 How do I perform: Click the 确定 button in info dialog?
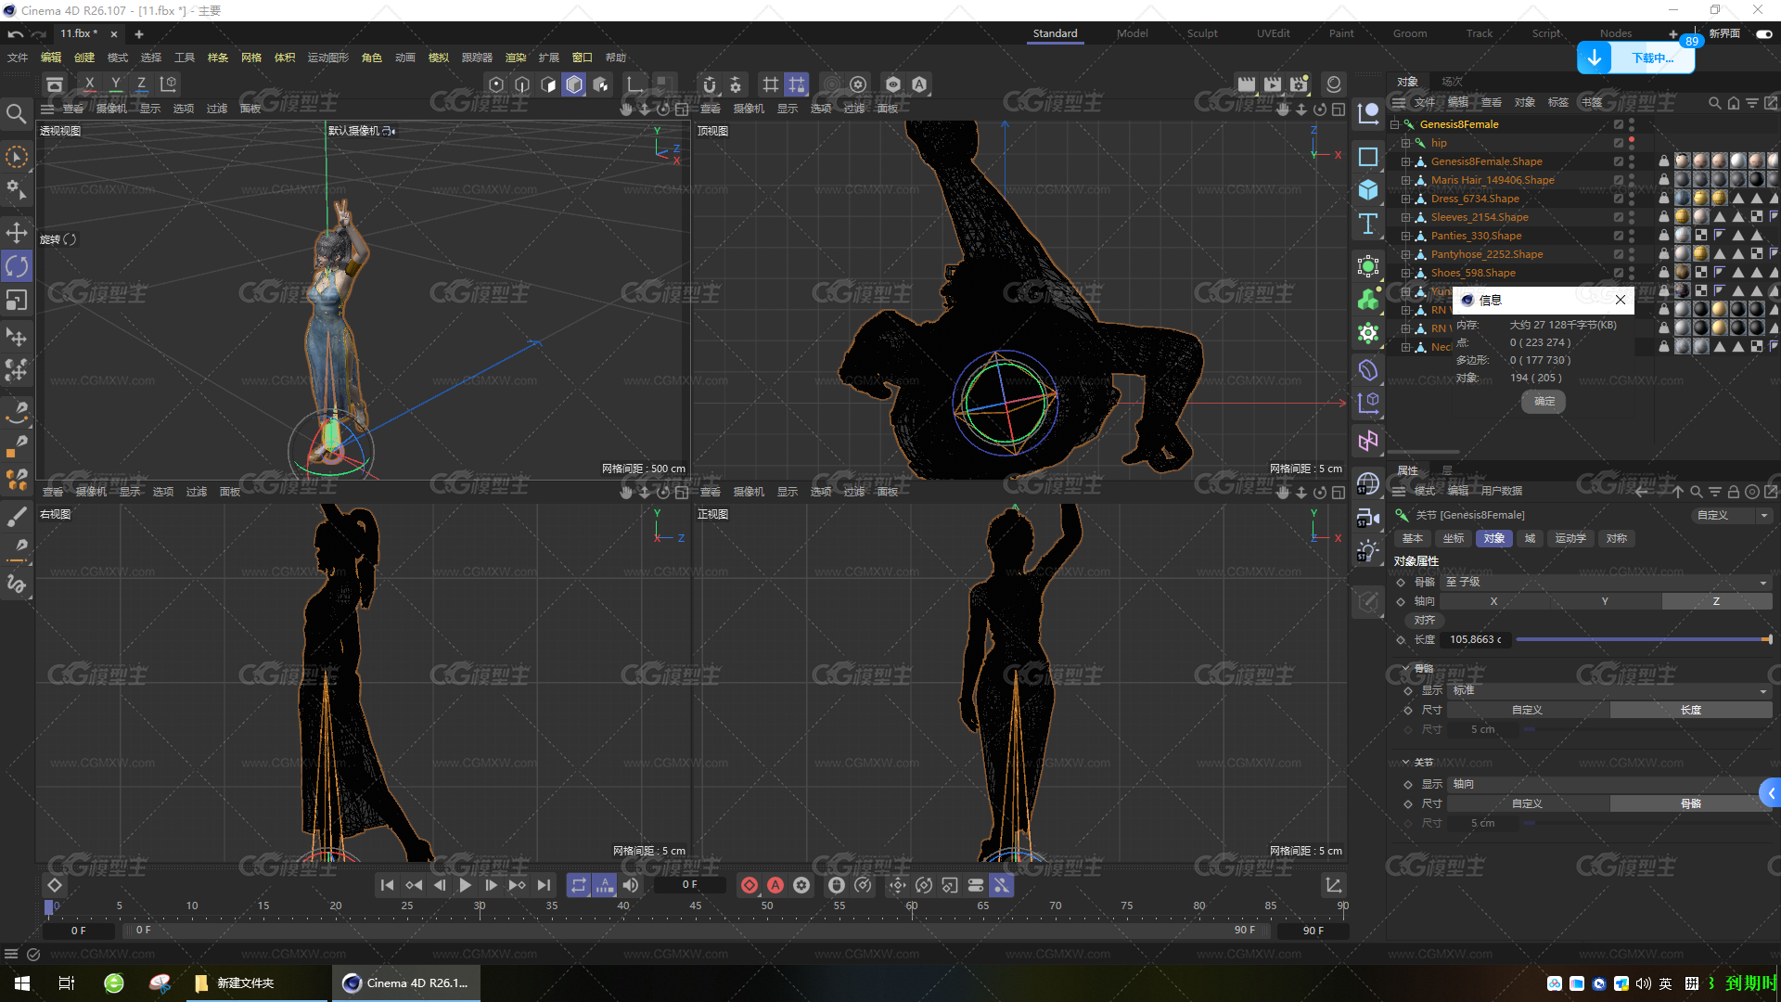pos(1544,402)
